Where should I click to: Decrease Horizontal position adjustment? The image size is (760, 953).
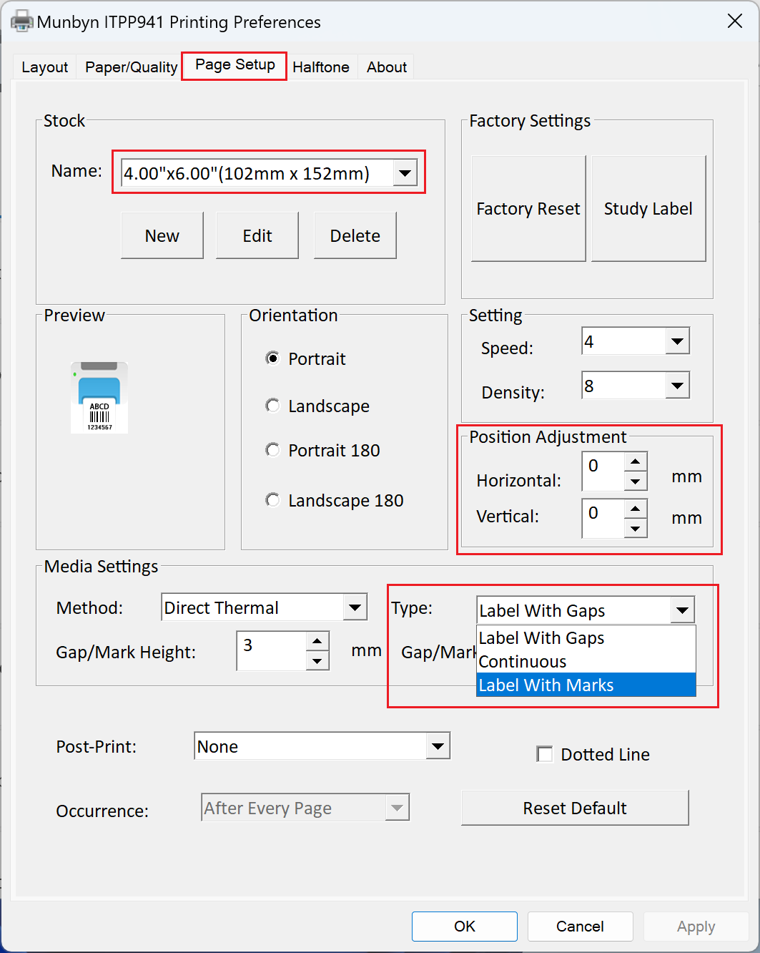(x=636, y=482)
